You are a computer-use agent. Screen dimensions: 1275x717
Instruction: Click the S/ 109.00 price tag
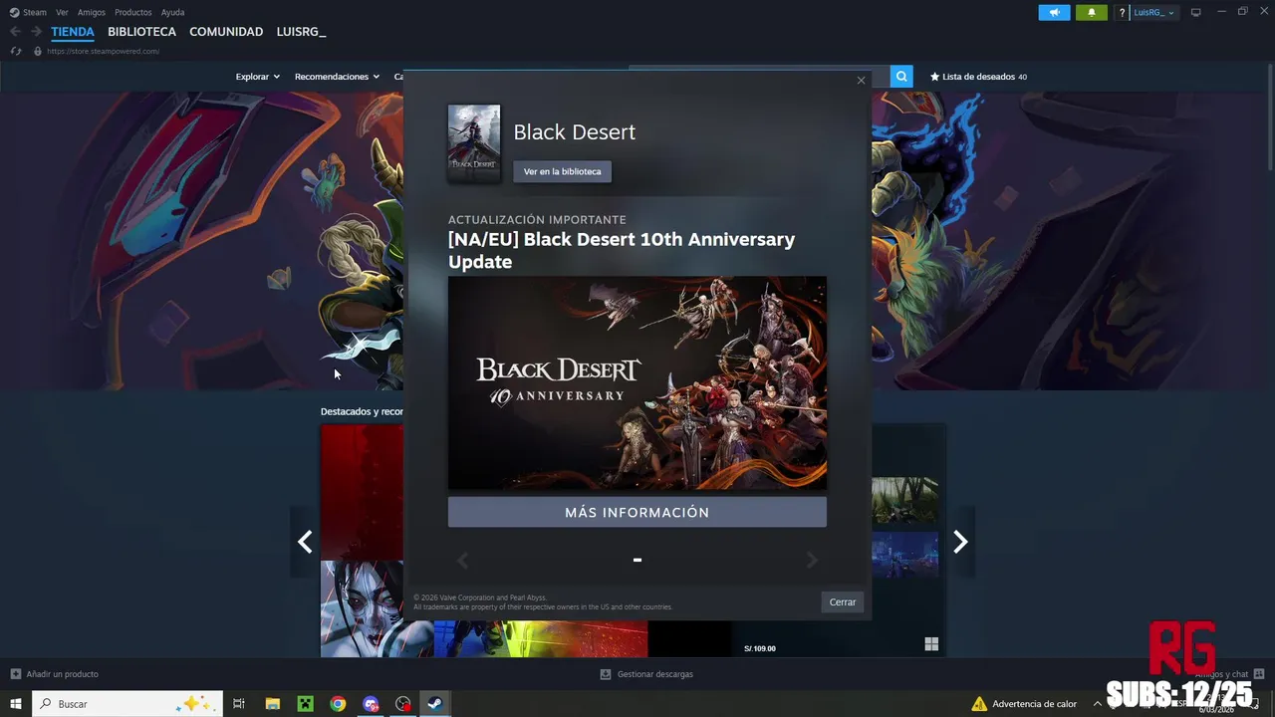pos(760,648)
